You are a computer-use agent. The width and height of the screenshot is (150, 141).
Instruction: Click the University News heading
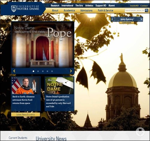click(51, 139)
